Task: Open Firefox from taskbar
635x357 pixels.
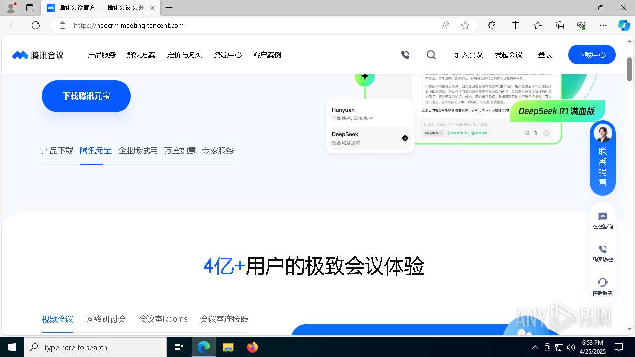Action: click(253, 347)
